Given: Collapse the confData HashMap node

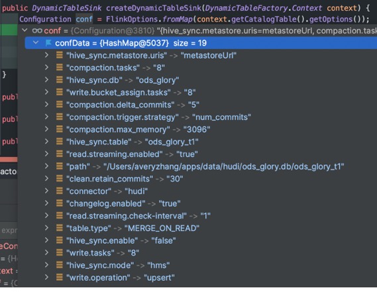Looking at the screenshot, I should [x=36, y=43].
